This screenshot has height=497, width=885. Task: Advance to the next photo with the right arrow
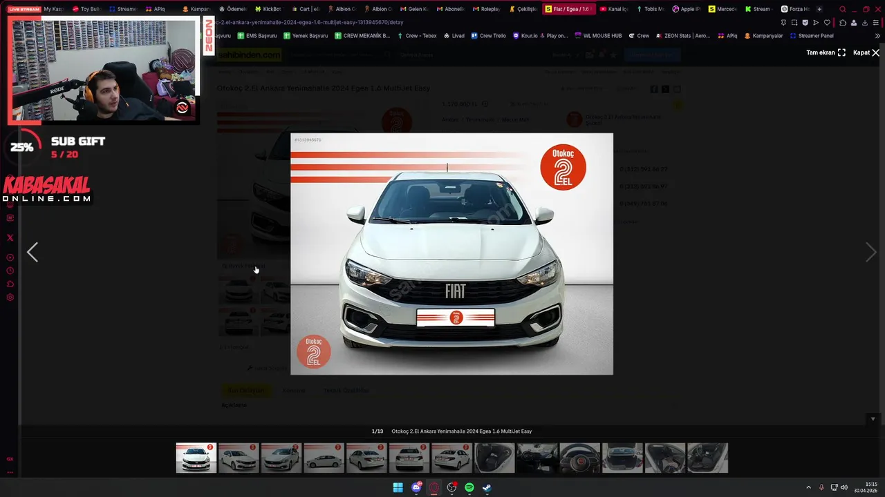tap(870, 253)
